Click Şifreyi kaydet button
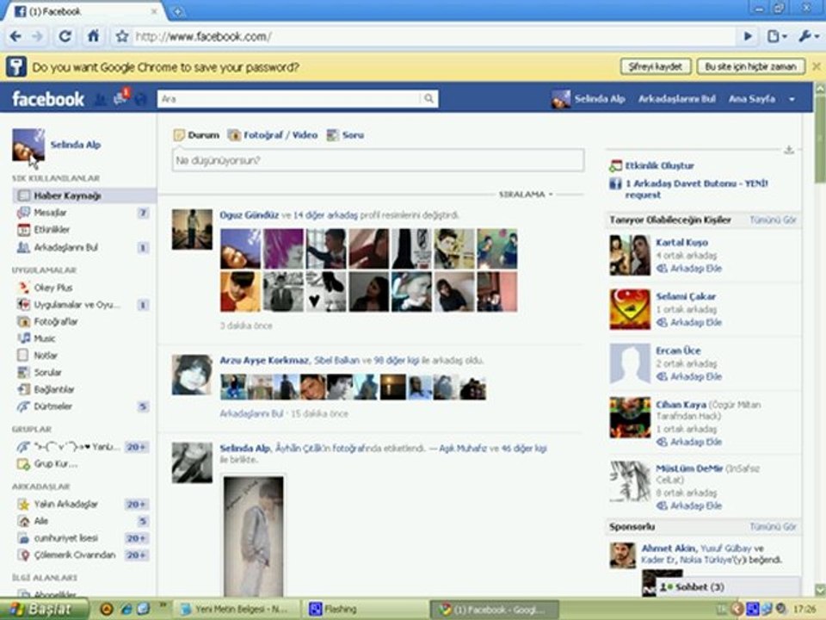This screenshot has width=826, height=620. coord(655,66)
